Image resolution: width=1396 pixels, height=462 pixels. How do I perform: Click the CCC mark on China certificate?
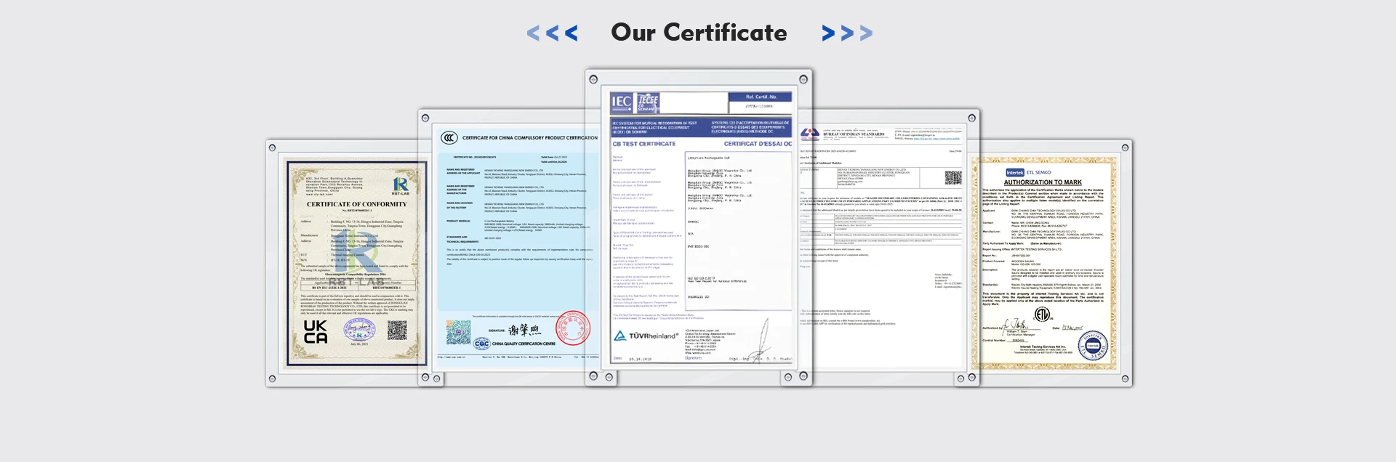(449, 137)
